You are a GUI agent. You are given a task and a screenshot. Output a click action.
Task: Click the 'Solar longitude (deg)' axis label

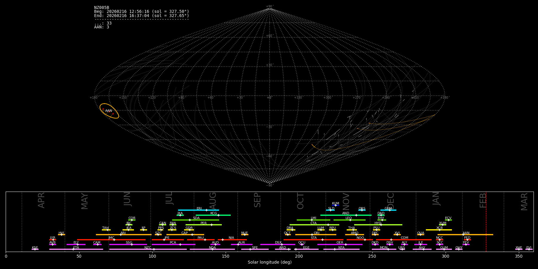pyautogui.click(x=270, y=262)
